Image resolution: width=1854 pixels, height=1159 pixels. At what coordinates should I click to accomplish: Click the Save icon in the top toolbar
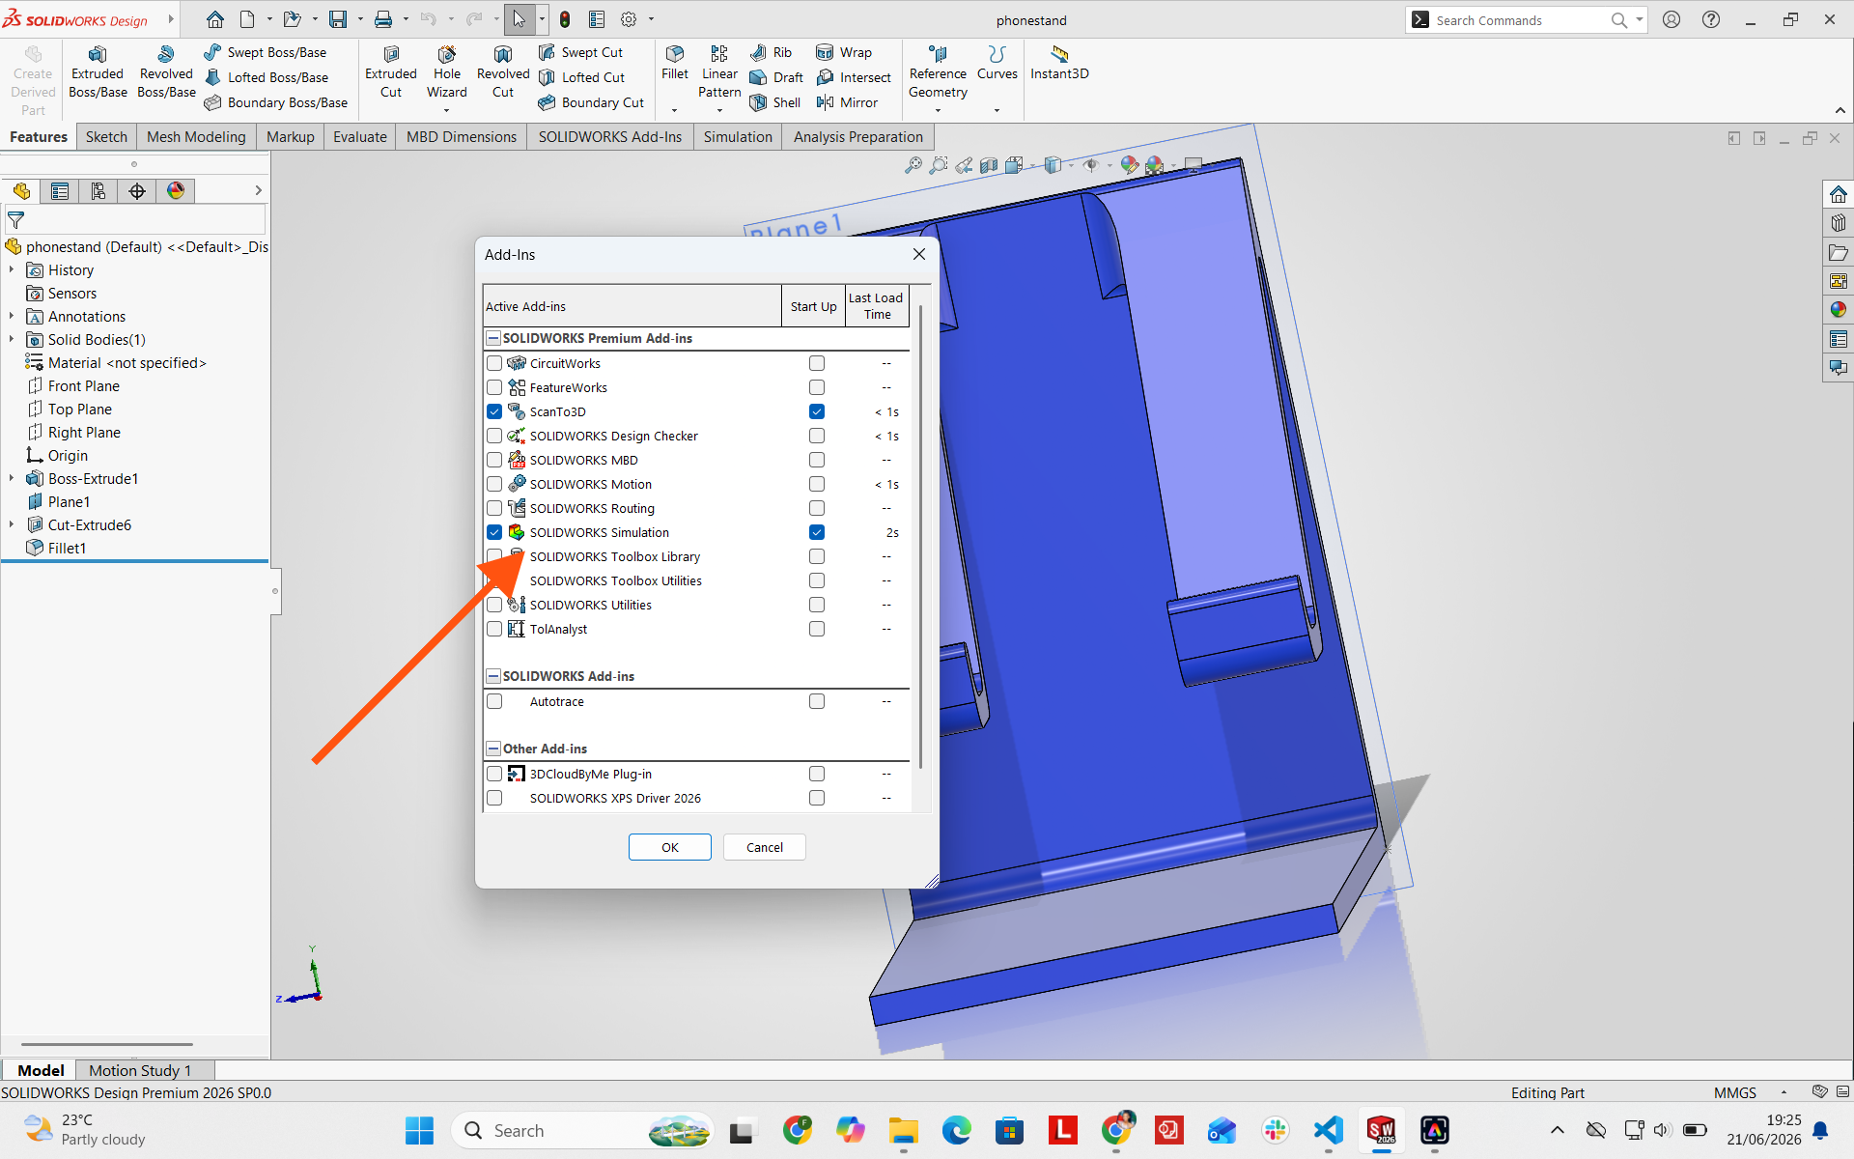(338, 19)
